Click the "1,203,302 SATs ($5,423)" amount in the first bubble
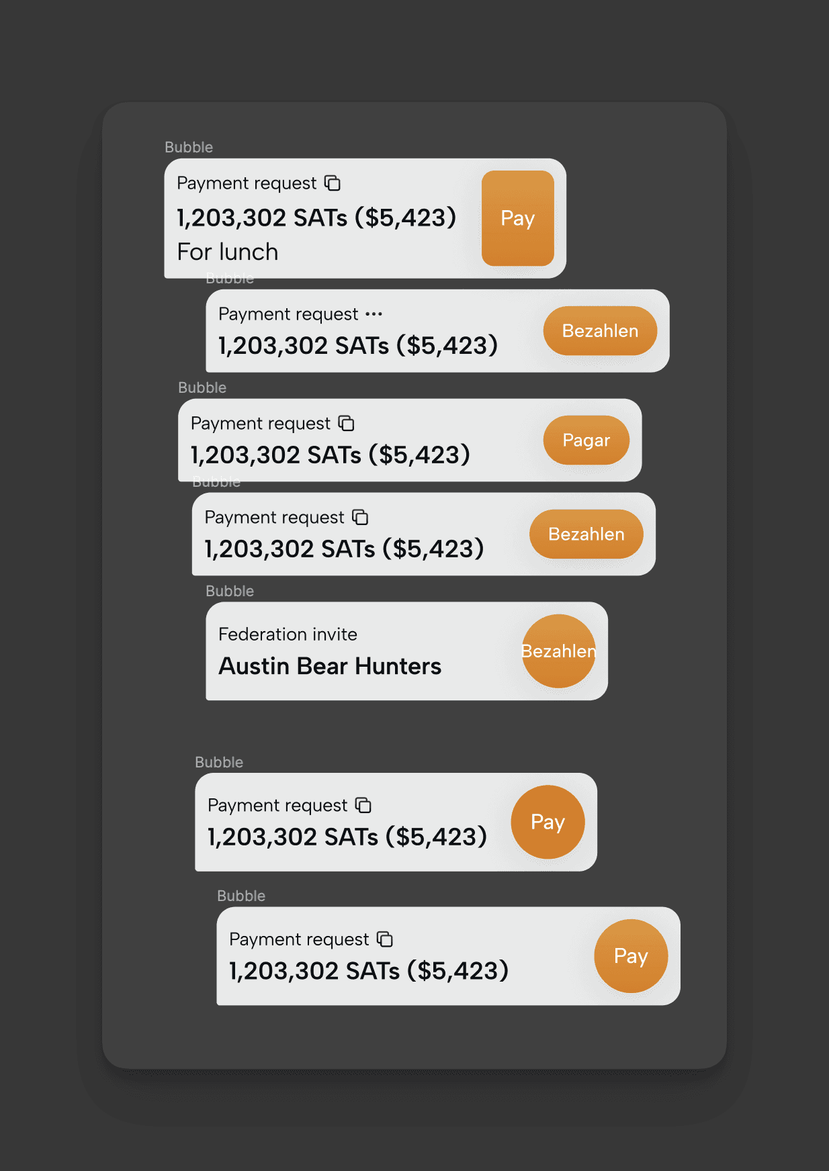829x1171 pixels. (315, 218)
